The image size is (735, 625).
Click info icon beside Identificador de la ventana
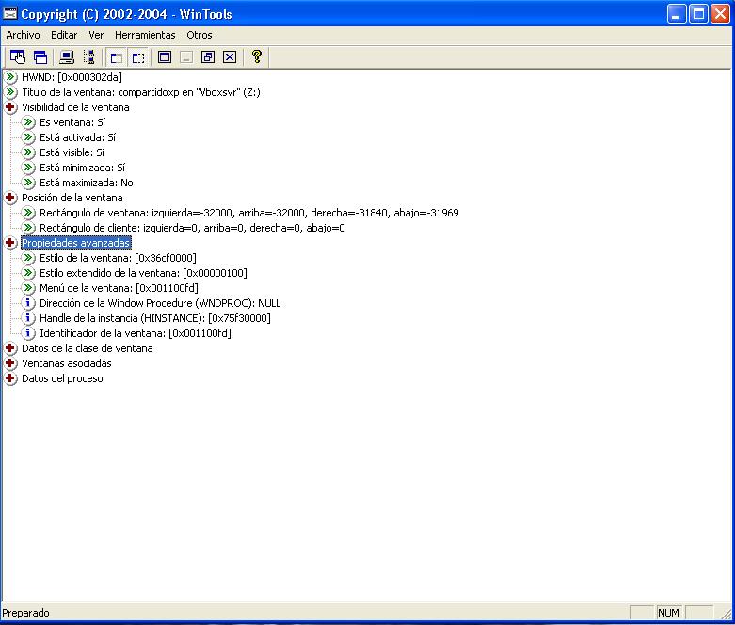pyautogui.click(x=28, y=333)
